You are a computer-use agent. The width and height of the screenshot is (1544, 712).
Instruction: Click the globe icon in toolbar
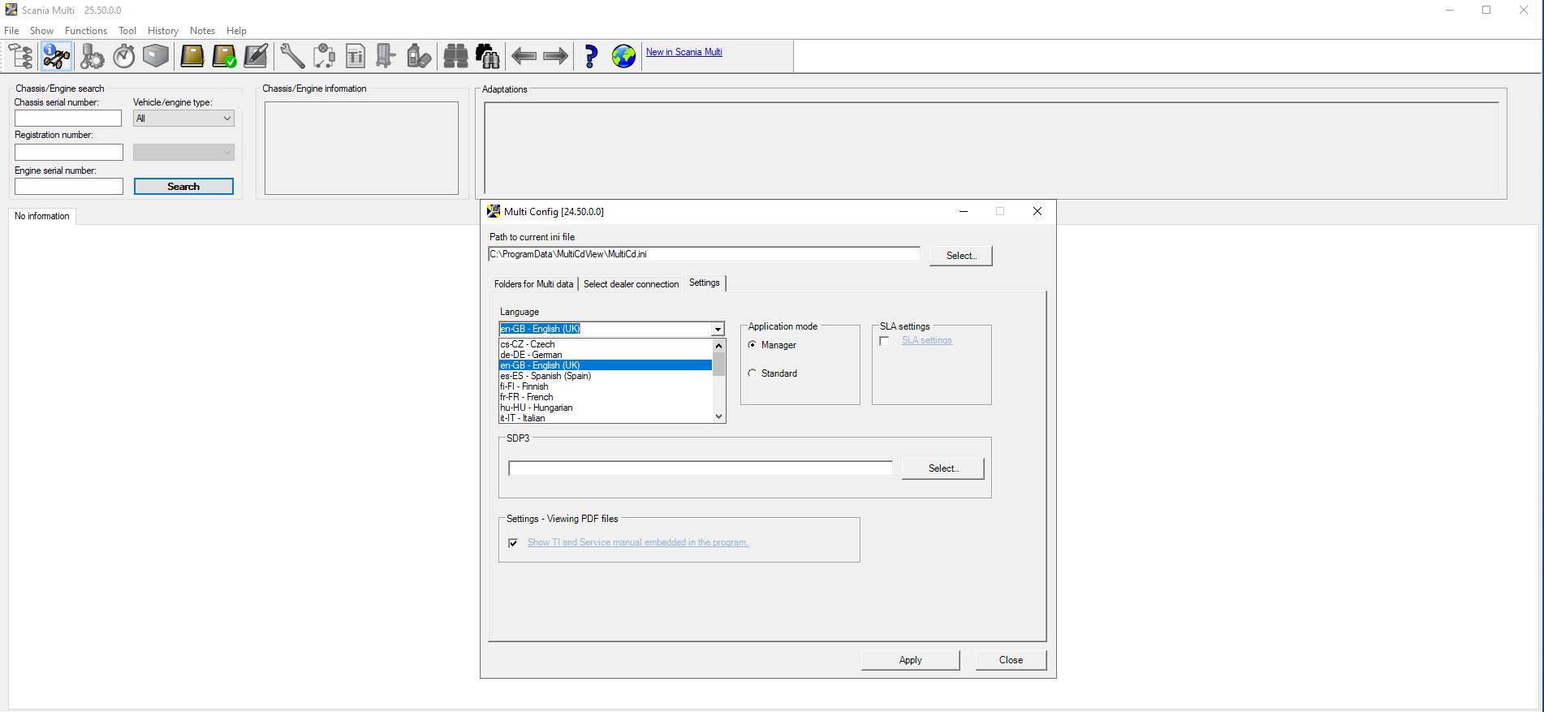pos(623,56)
